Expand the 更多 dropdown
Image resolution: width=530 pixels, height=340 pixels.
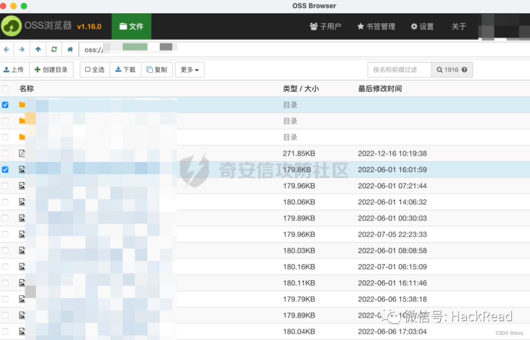click(189, 70)
